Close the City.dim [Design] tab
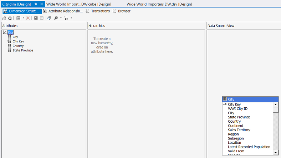Image resolution: width=281 pixels, height=158 pixels. (x=42, y=4)
